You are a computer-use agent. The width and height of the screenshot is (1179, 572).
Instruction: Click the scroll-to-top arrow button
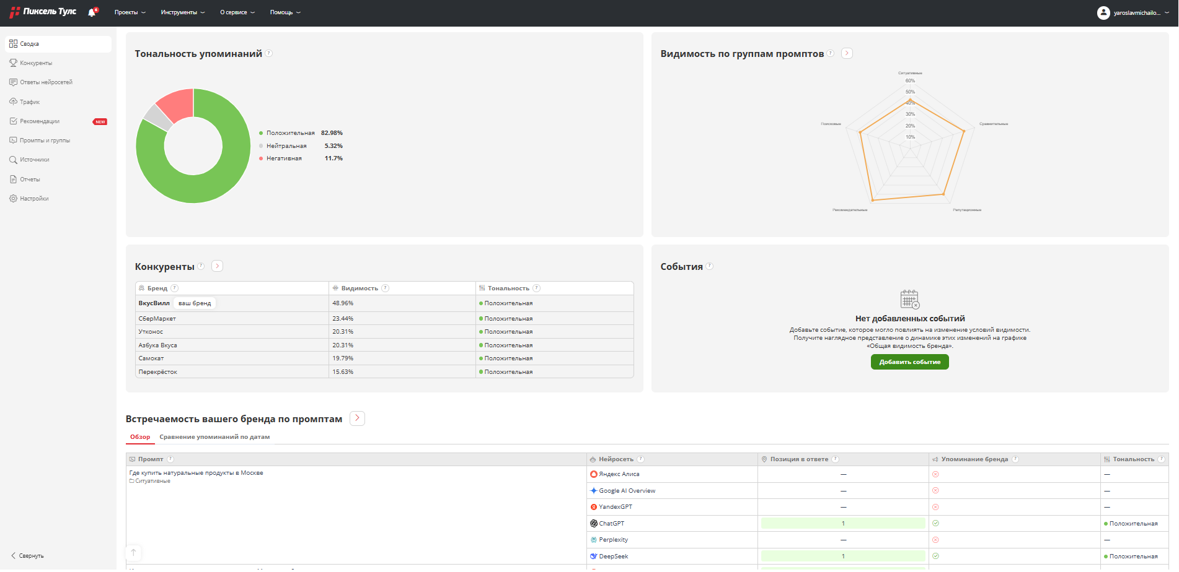(133, 552)
